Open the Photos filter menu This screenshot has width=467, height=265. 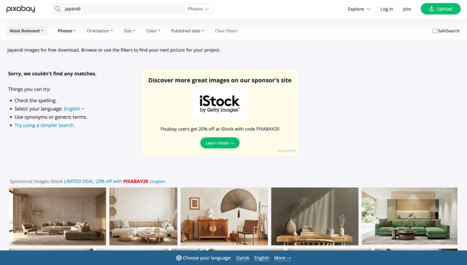pos(67,31)
